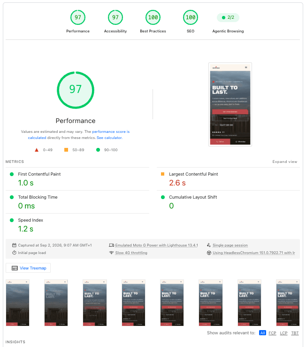This screenshot has width=306, height=347.
Task: Click the first filmstrip frame thumbnail
Action: [x=17, y=303]
